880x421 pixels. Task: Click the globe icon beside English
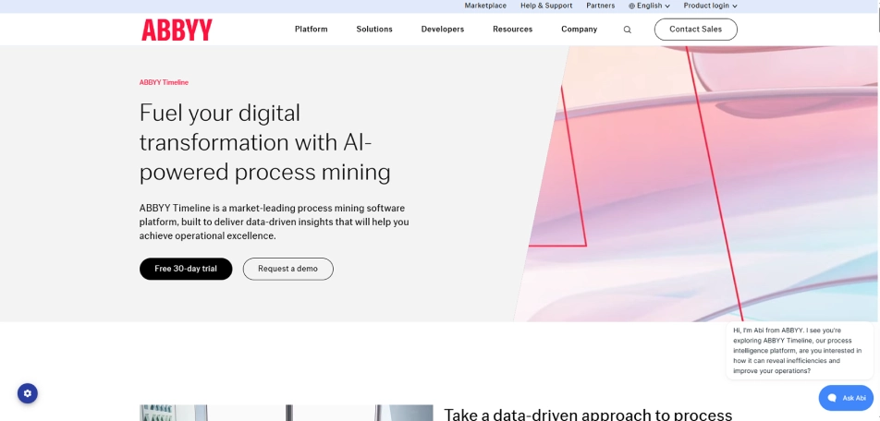pyautogui.click(x=632, y=6)
